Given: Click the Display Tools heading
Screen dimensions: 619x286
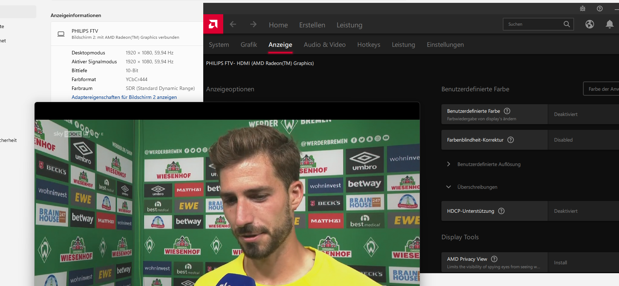Looking at the screenshot, I should (460, 237).
